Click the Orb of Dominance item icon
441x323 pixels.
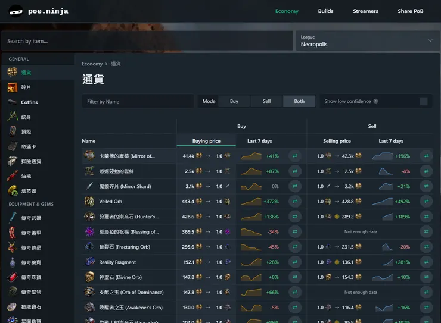(x=89, y=292)
